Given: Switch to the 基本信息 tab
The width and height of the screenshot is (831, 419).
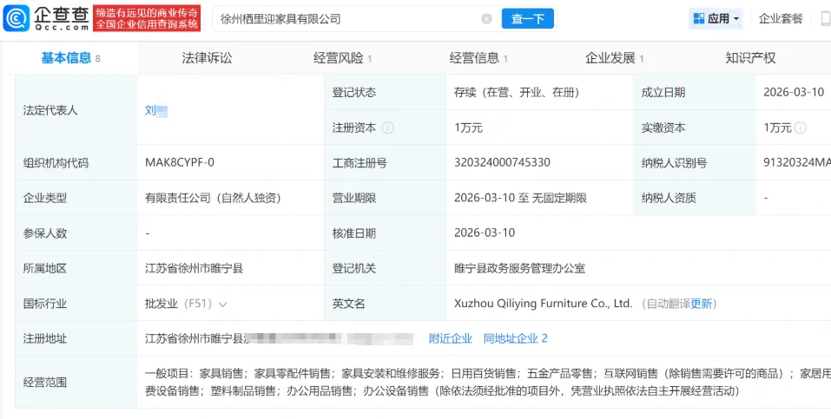Looking at the screenshot, I should [x=70, y=58].
